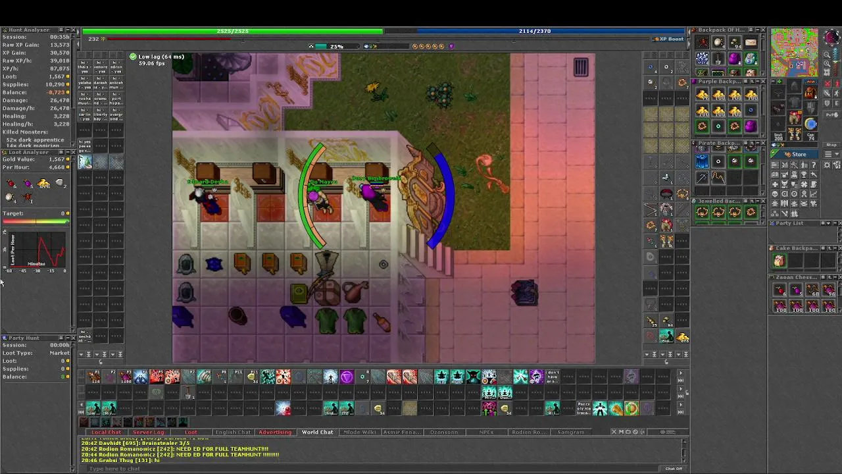Screen dimensions: 842x474
Task: Click the first down arrow under the left hotkey column
Action: pyautogui.click(x=81, y=354)
